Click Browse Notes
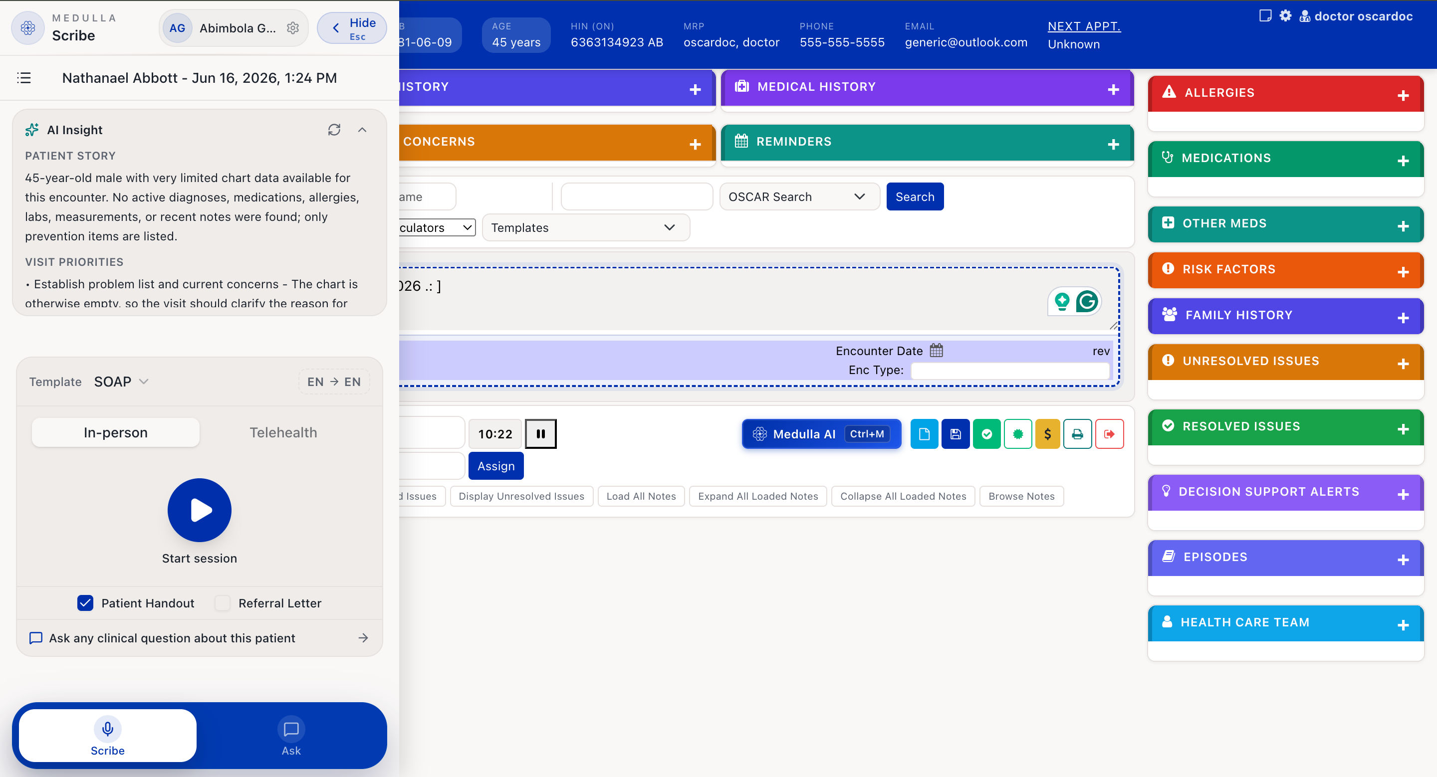Viewport: 1437px width, 777px height. coord(1021,496)
